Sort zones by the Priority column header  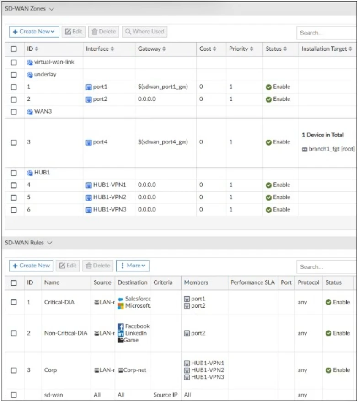click(240, 49)
